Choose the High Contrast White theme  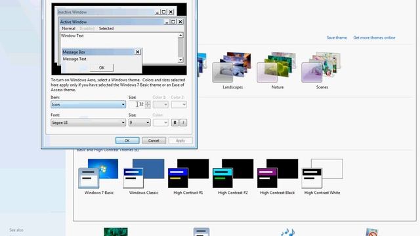322,176
